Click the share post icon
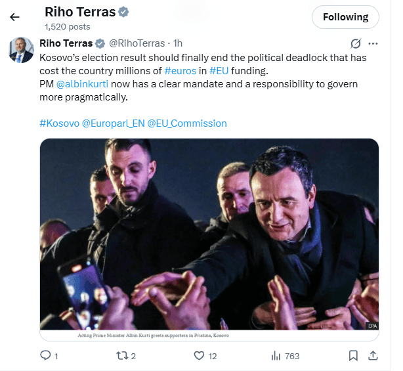 tap(373, 356)
